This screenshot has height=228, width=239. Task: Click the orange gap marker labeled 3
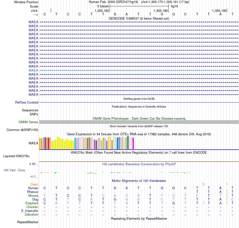coord(203,184)
